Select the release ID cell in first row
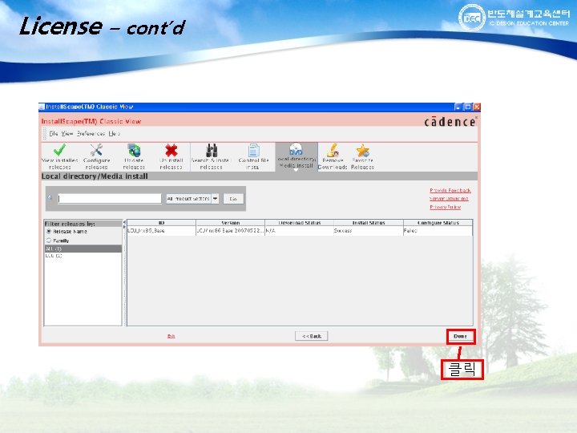 coord(162,231)
